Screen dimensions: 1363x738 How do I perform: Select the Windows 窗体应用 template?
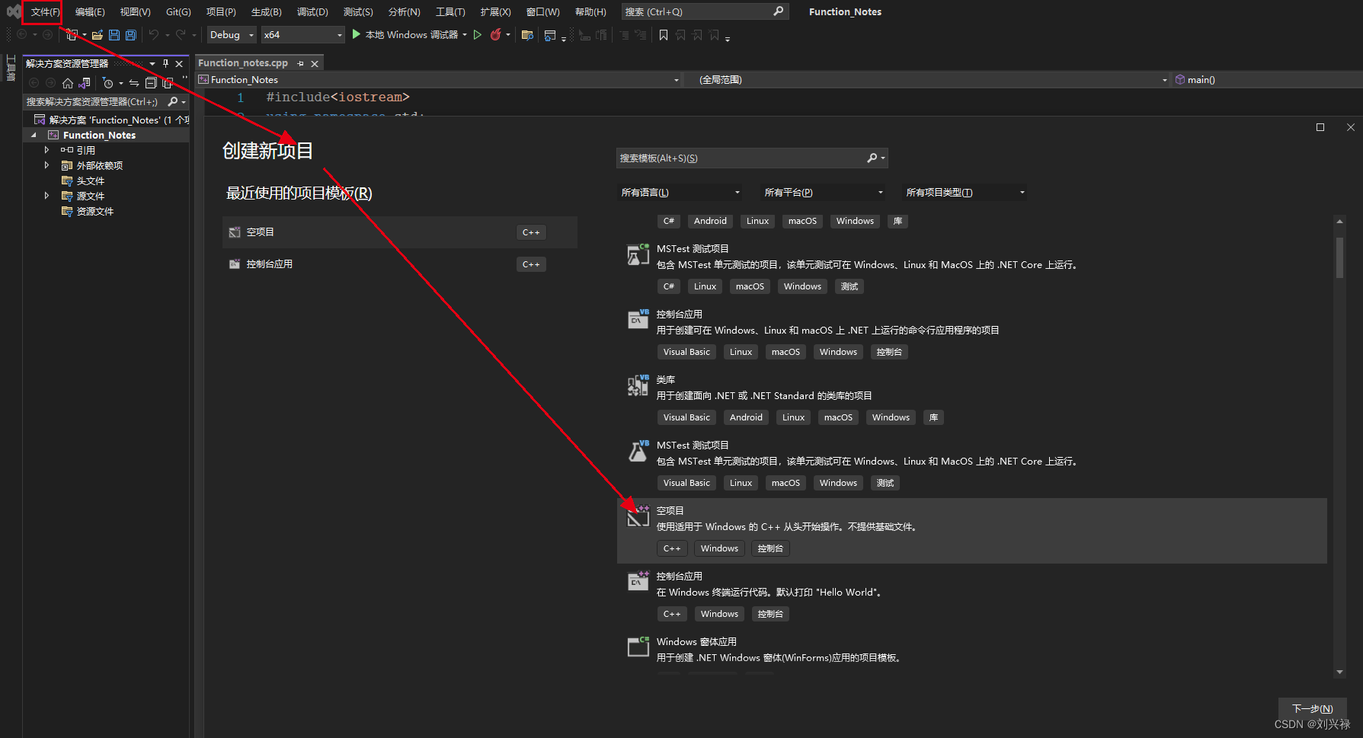pos(971,651)
